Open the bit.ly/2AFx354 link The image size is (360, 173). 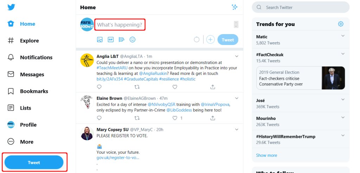(x=110, y=79)
